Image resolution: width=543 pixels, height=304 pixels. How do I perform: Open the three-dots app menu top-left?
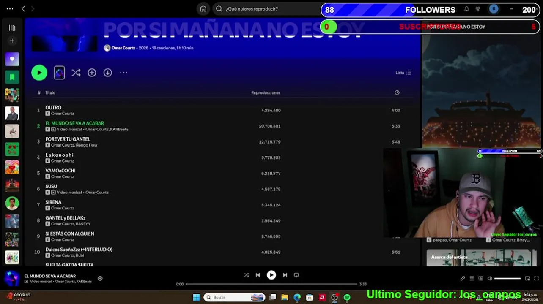coord(10,9)
